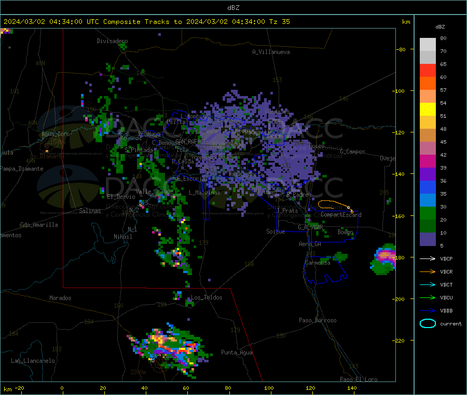
Task: Click the Salinas place label
Action: [x=90, y=211]
